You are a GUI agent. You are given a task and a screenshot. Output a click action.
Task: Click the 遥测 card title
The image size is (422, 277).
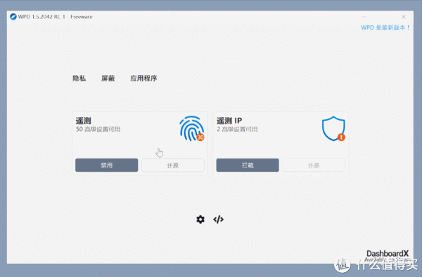coord(83,121)
